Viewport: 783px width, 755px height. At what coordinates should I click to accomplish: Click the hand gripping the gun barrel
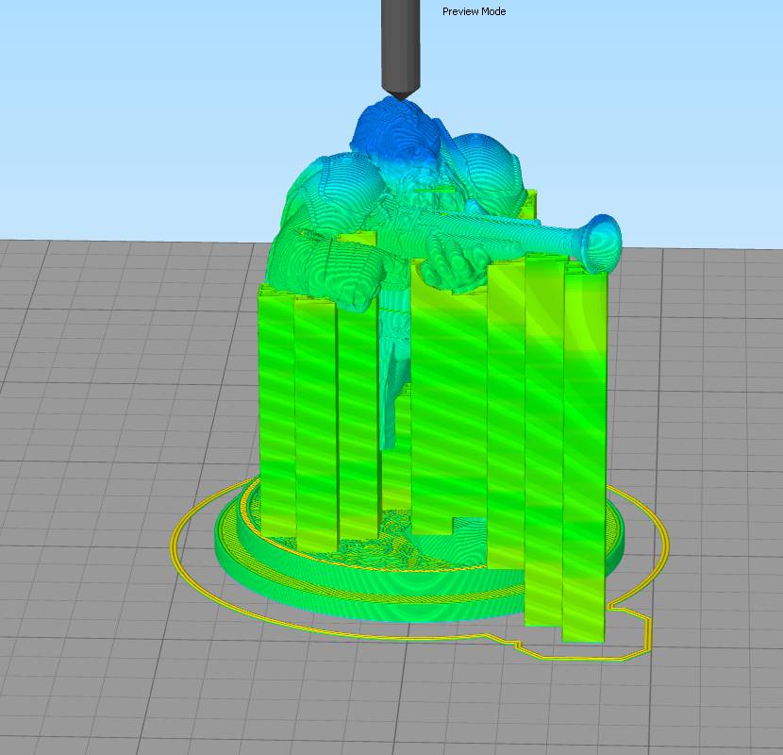[455, 265]
